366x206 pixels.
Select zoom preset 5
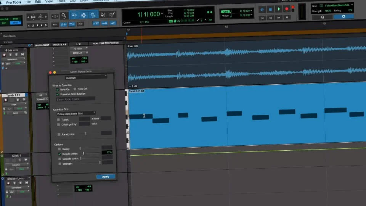coord(46,25)
